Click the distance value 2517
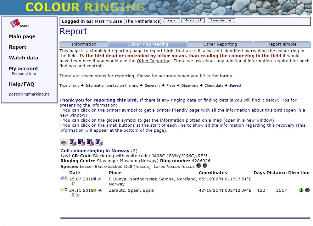Viewport: 313px width, 226px height. coord(282,190)
